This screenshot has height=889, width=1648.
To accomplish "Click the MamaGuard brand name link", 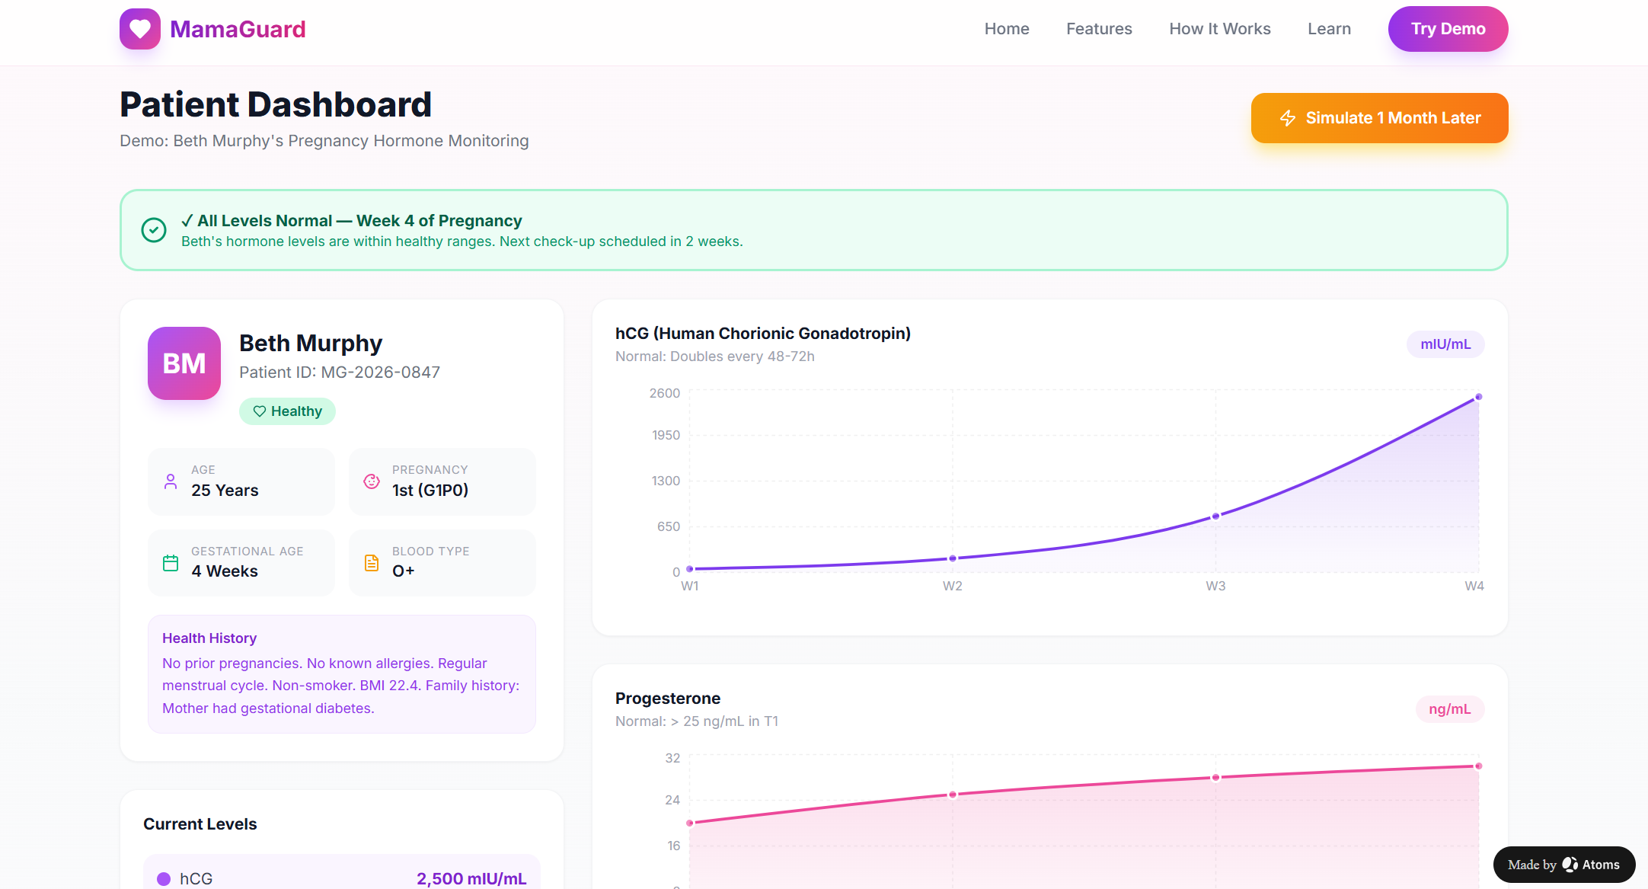I will (238, 29).
